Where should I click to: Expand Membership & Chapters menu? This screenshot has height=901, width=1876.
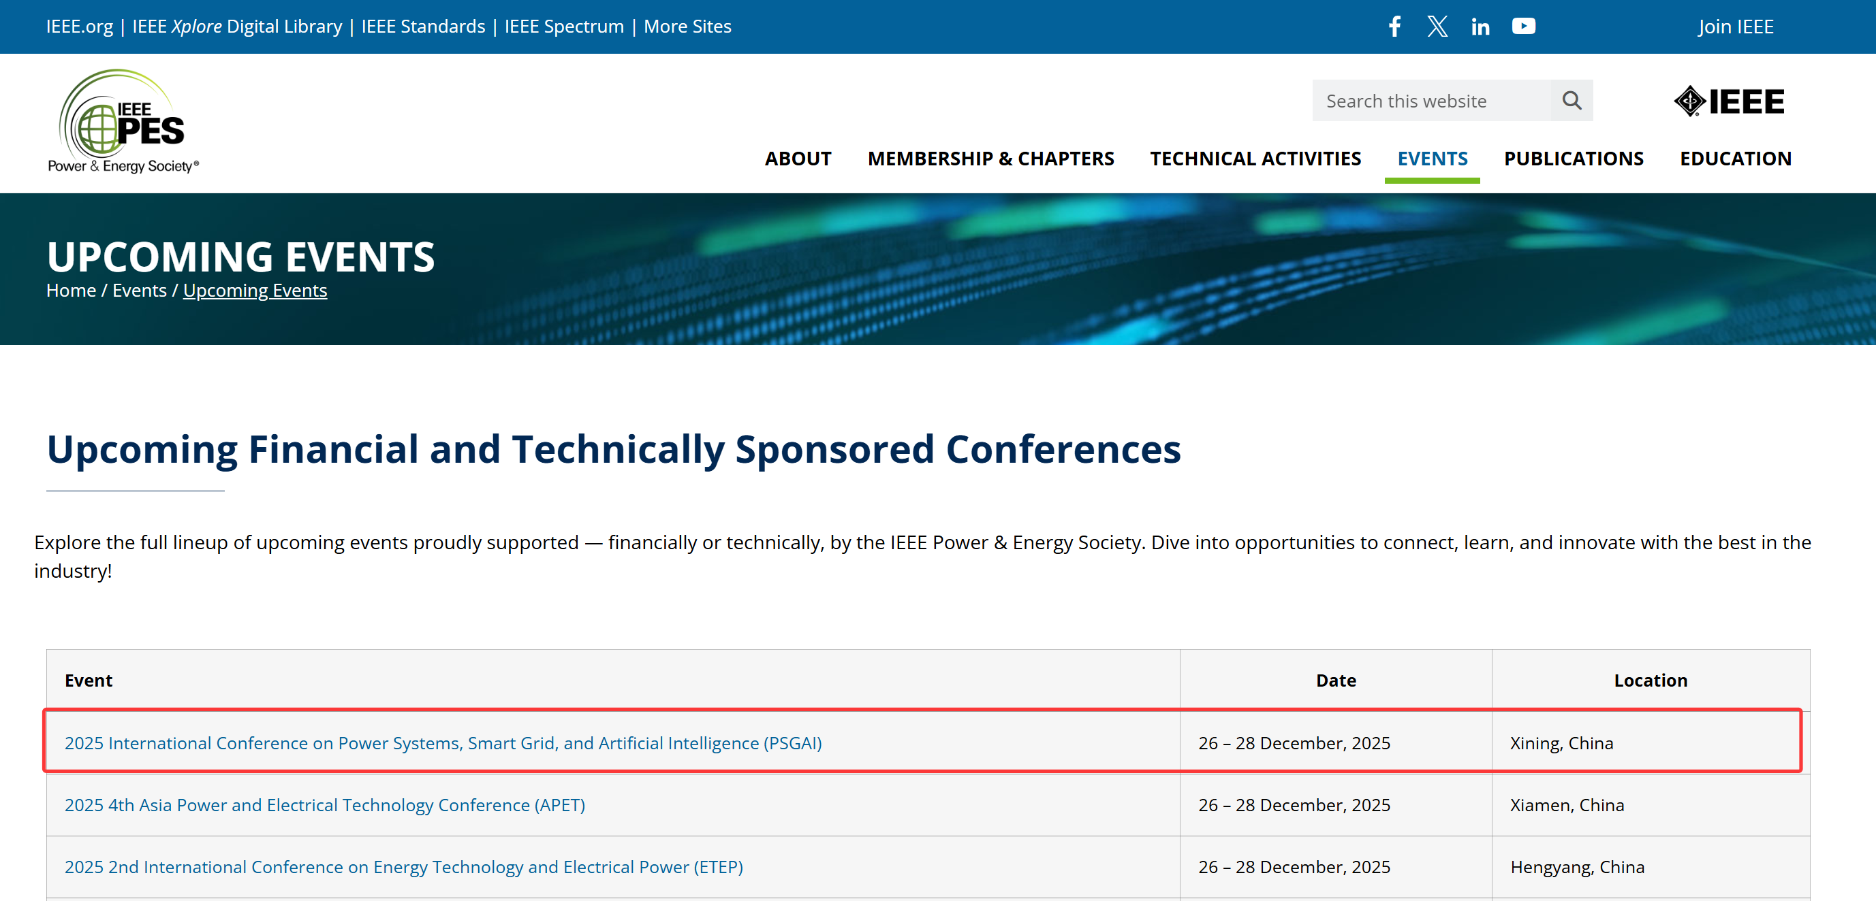pyautogui.click(x=990, y=159)
